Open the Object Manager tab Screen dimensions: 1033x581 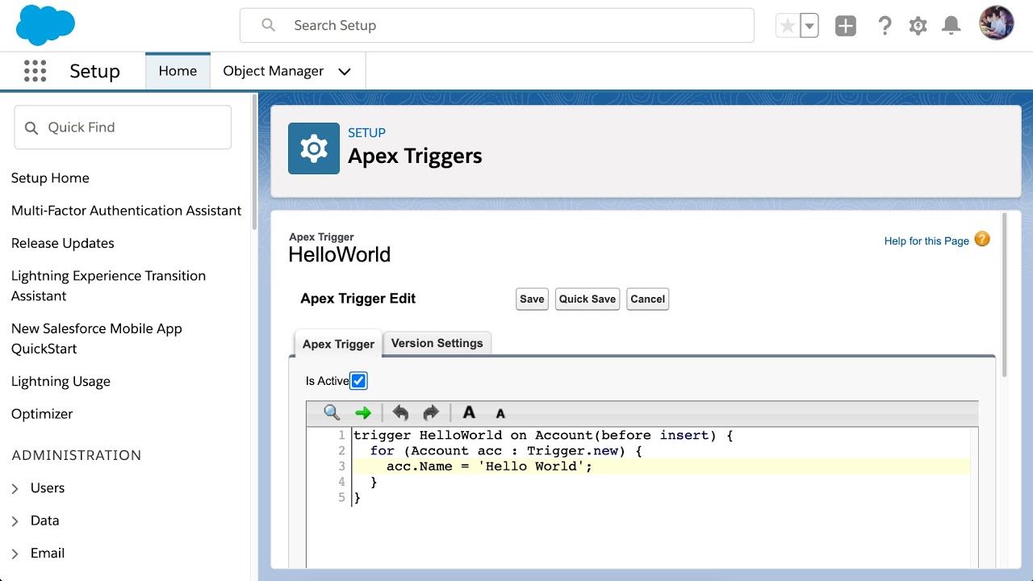tap(274, 71)
